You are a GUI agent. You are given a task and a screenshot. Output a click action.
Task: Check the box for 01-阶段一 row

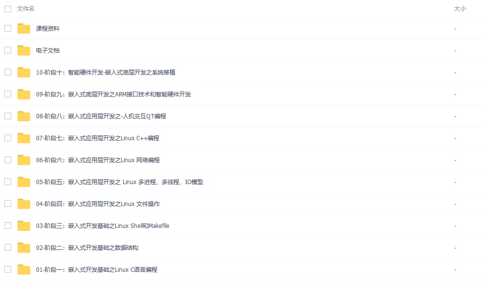[8, 269]
